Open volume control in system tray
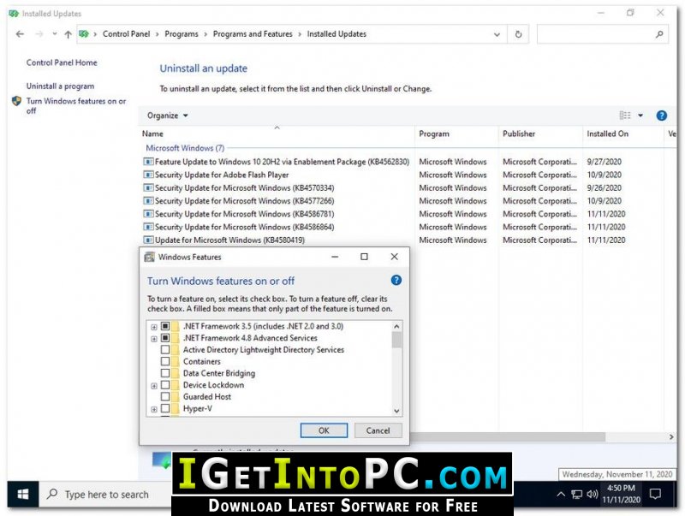Image resolution: width=685 pixels, height=516 pixels. 592,494
